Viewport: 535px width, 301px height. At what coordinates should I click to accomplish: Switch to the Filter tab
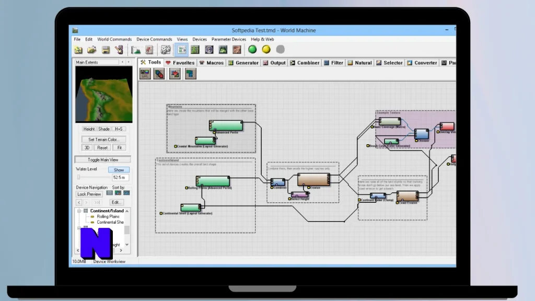coord(333,63)
